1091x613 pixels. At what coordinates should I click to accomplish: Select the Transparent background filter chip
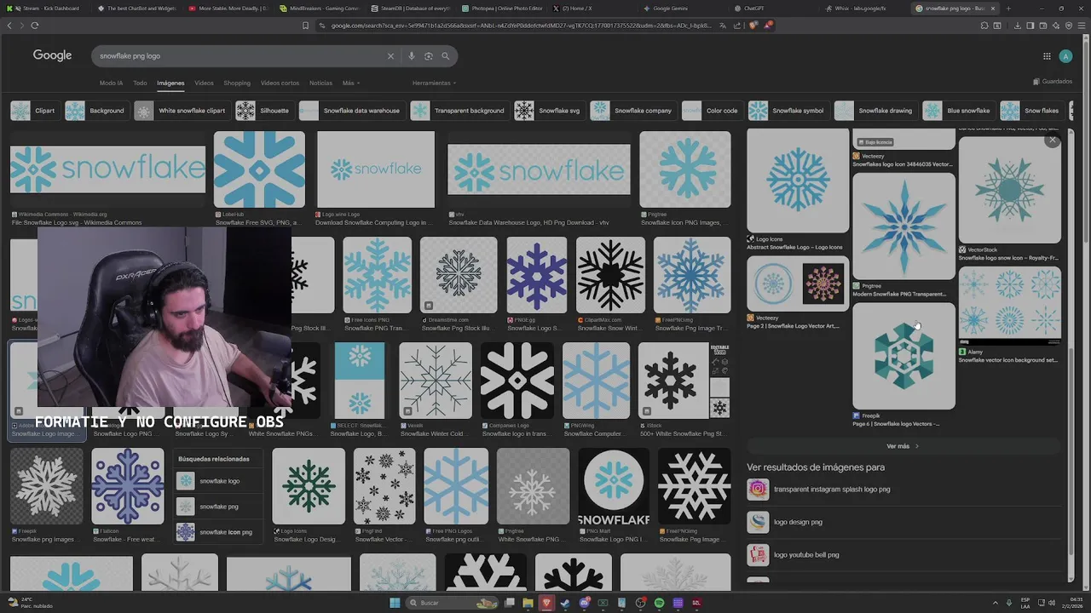click(x=459, y=111)
